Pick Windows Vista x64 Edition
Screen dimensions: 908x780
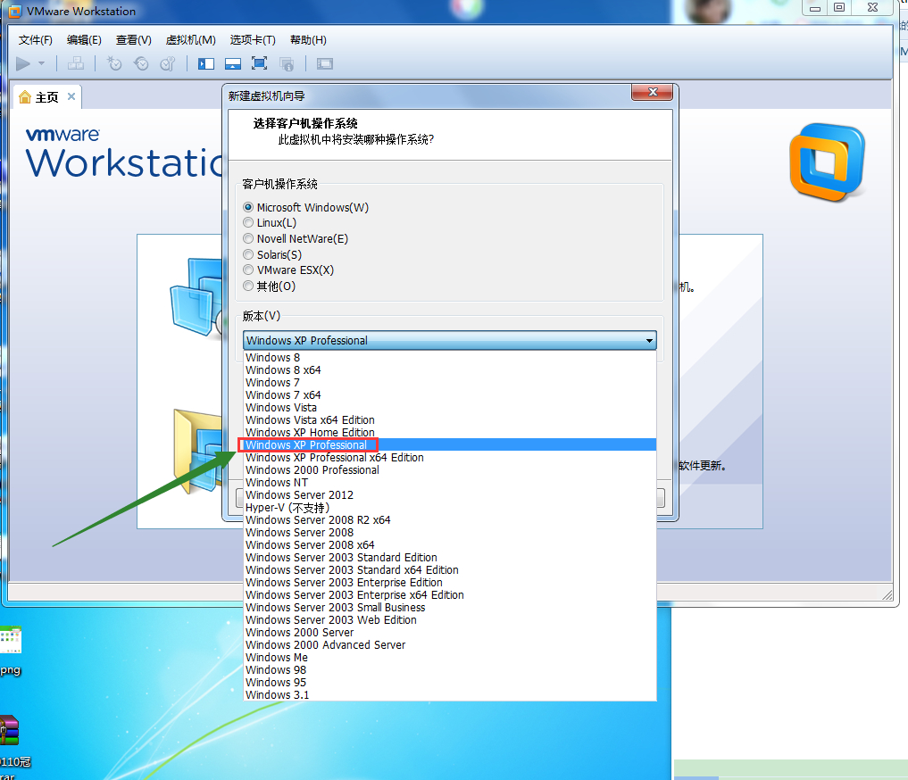pyautogui.click(x=449, y=420)
